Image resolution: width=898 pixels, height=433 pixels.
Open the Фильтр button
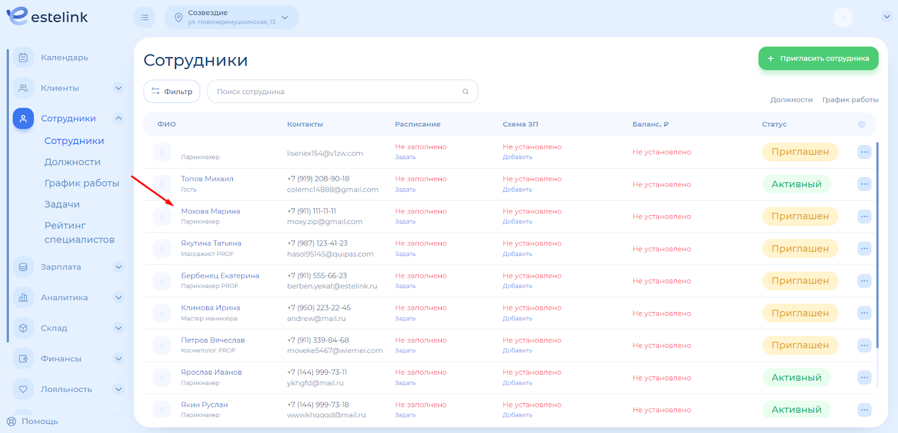pyautogui.click(x=172, y=91)
